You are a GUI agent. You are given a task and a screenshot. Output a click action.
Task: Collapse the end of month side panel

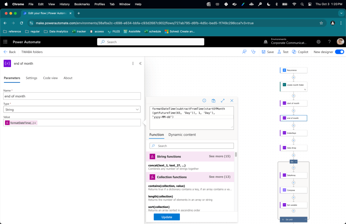pos(140,63)
